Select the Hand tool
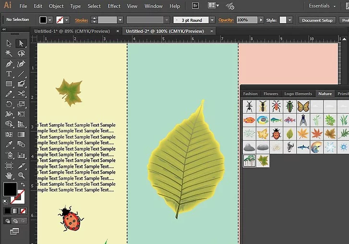This screenshot has width=349, height=244. tap(9, 176)
